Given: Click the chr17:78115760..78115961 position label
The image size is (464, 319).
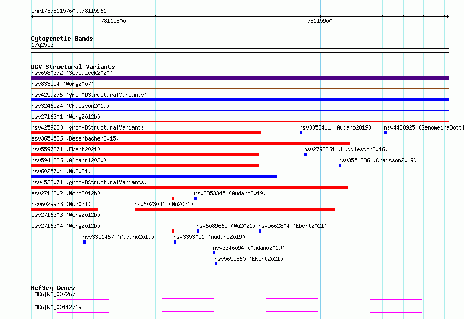Looking at the screenshot, I should (x=69, y=11).
